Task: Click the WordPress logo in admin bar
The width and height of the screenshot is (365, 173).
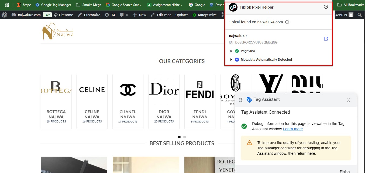Action: click(4, 15)
